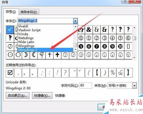Choose the thin cross symbol
This screenshot has width=143, height=114.
click(x=49, y=55)
